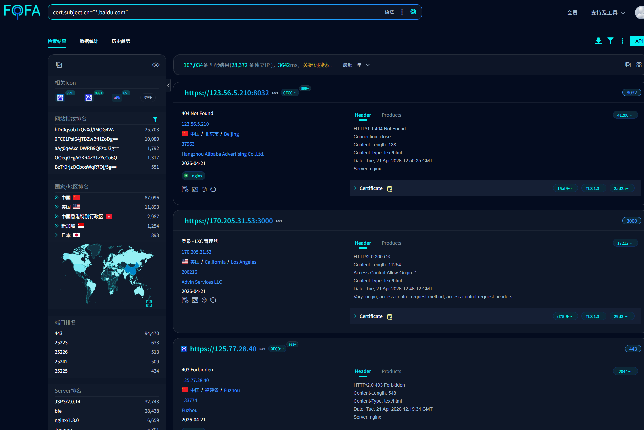The width and height of the screenshot is (644, 430).
Task: Click the search query input field
Action: coord(217,12)
